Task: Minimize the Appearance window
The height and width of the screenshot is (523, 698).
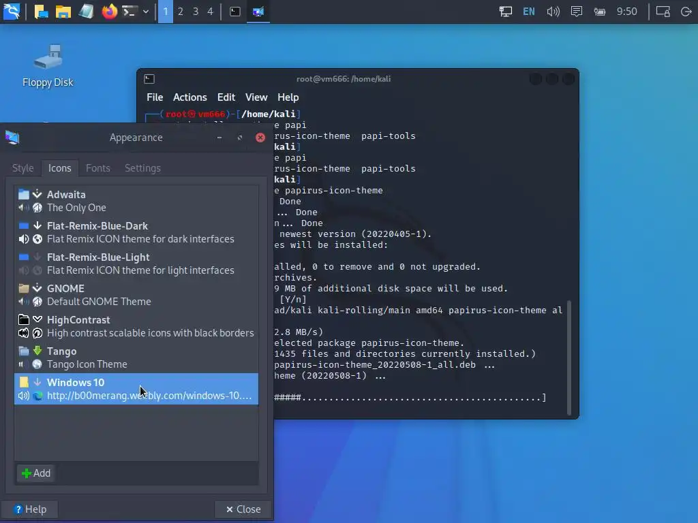Action: tap(219, 138)
